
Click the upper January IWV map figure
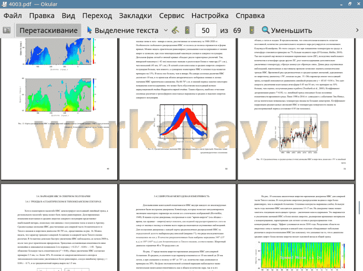[58, 54]
